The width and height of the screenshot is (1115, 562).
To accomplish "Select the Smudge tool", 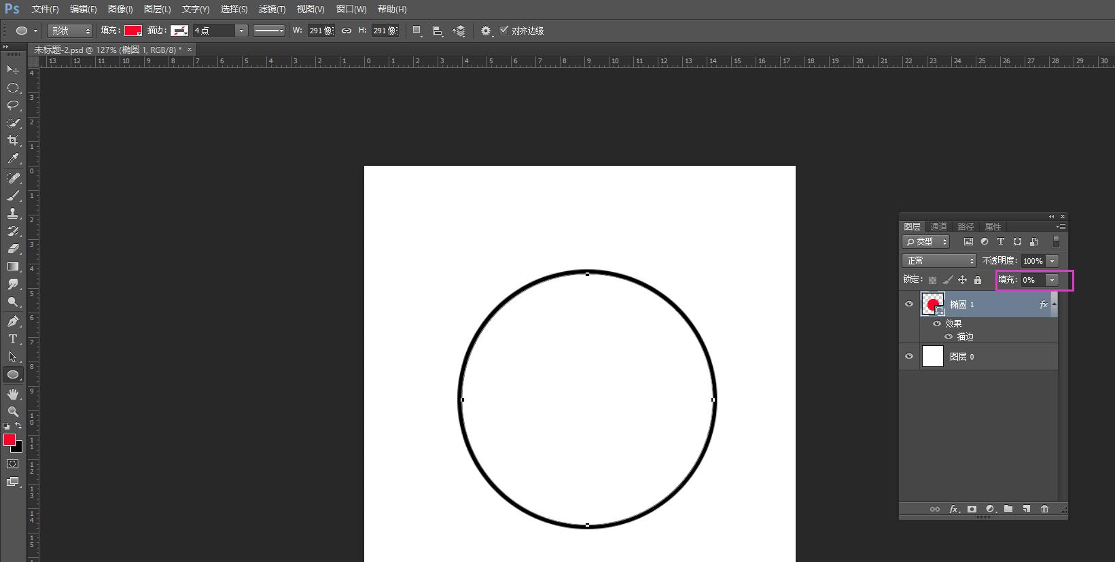I will pos(12,284).
